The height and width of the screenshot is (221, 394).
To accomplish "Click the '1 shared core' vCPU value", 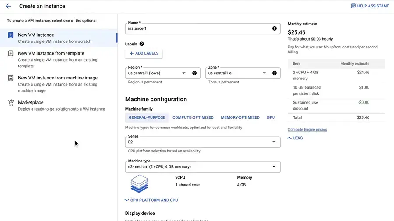I will point(187,185).
